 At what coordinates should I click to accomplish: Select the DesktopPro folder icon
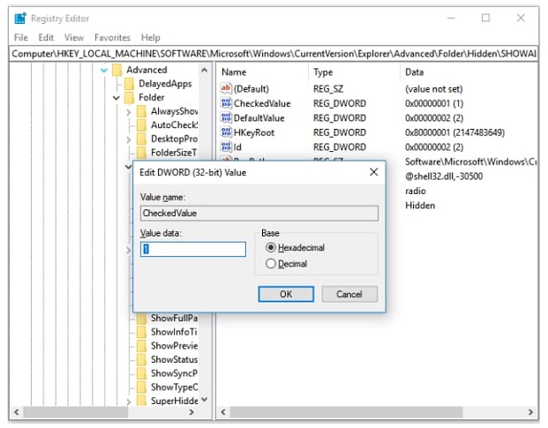[141, 139]
